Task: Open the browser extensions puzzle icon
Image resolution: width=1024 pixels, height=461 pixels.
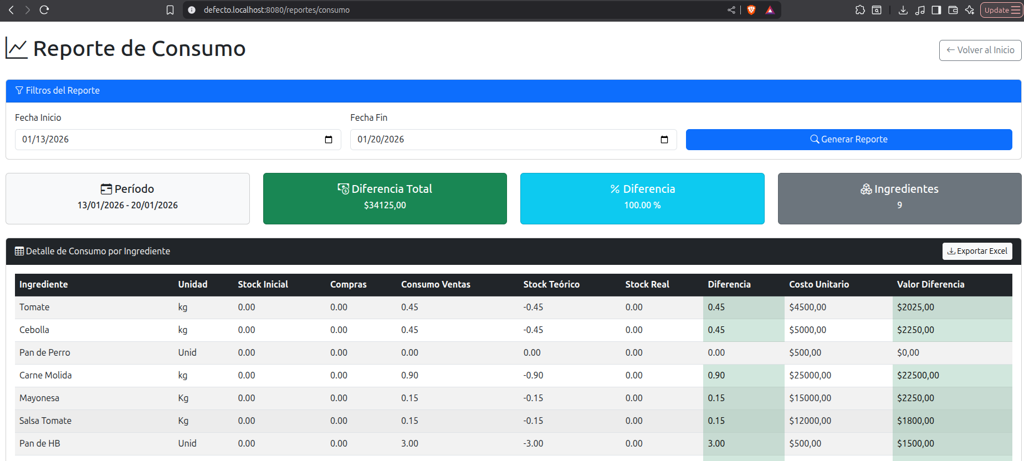Action: (x=860, y=10)
